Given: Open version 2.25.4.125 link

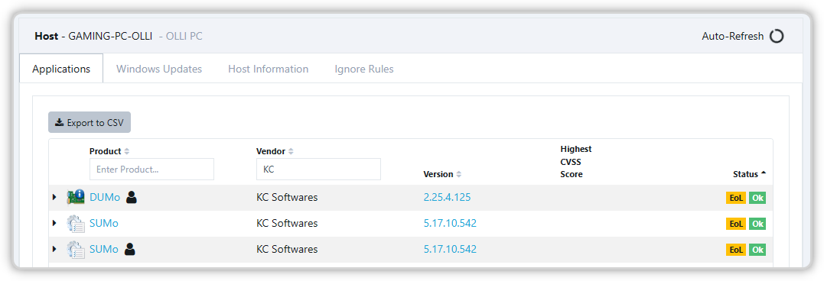Looking at the screenshot, I should click(448, 198).
